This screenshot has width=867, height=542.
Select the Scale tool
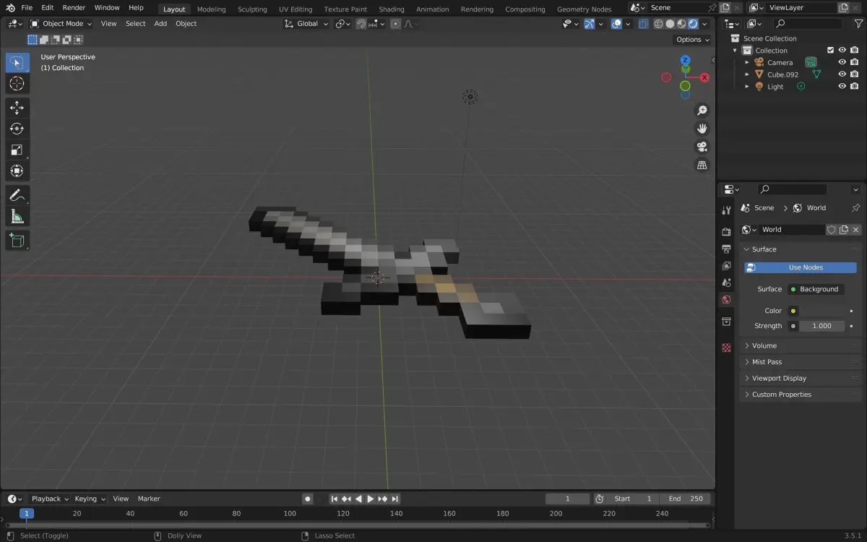click(17, 150)
